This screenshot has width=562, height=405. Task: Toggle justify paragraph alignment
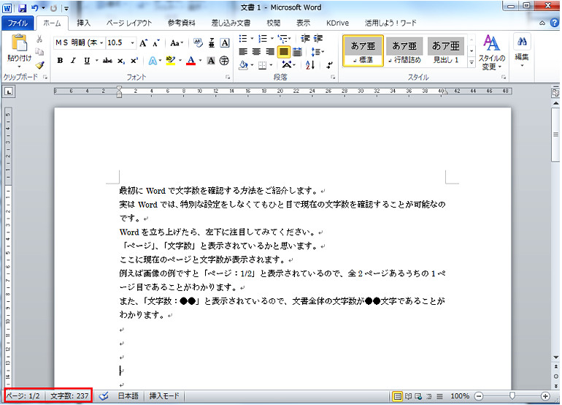click(x=283, y=52)
